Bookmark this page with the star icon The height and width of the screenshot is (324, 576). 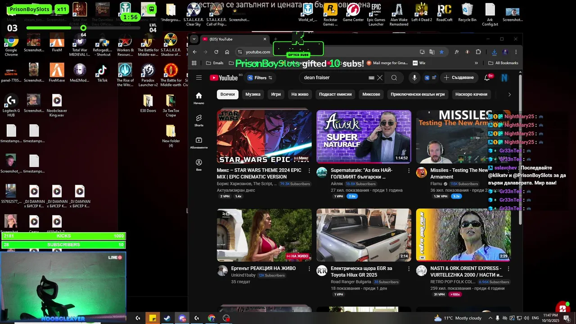coord(441,52)
